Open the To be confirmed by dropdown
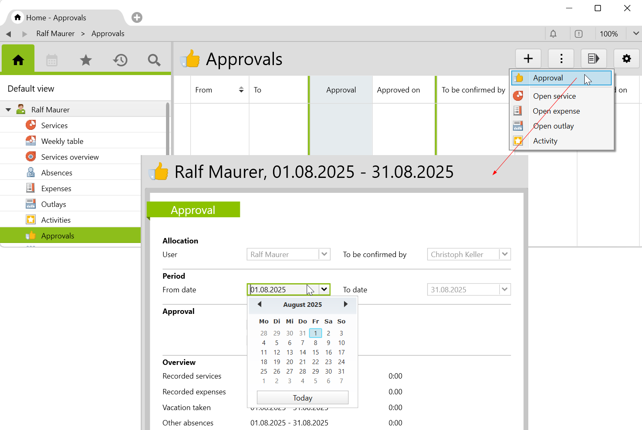The width and height of the screenshot is (642, 430). click(x=505, y=254)
